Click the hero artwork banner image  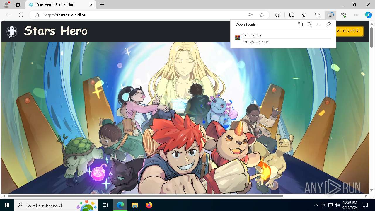point(185,118)
